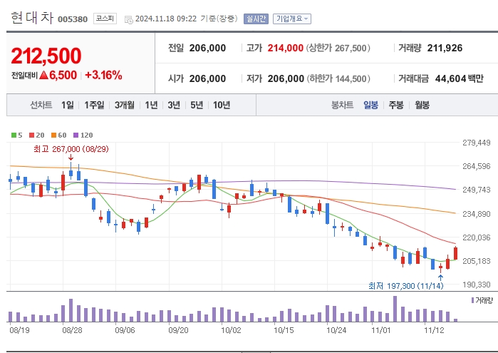
Task: Click the 11/12 date label on the axis
Action: [x=434, y=330]
